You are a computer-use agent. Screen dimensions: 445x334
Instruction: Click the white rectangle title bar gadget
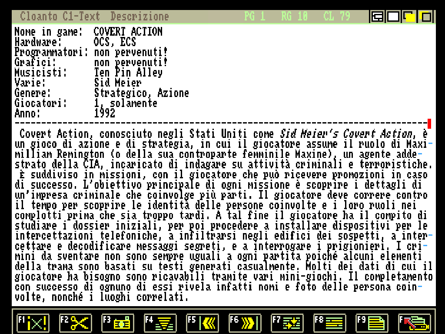(x=393, y=17)
